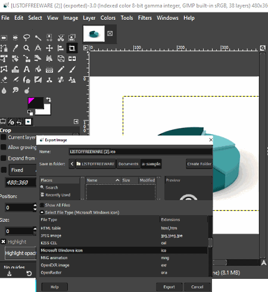Open the Layer menu
This screenshot has width=268, height=292.
click(x=89, y=18)
